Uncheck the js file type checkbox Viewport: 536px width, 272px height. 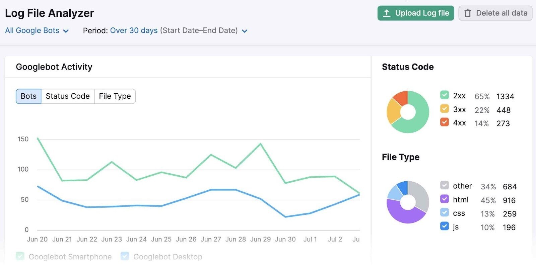(444, 226)
